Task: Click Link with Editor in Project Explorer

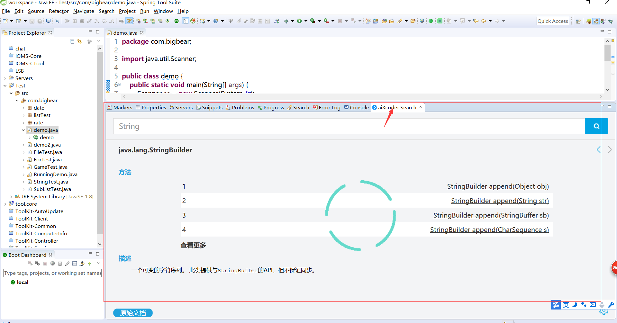Action: tap(80, 41)
